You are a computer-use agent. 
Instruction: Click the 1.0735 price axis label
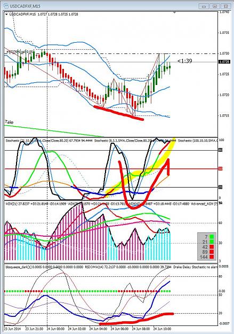[x=224, y=33]
